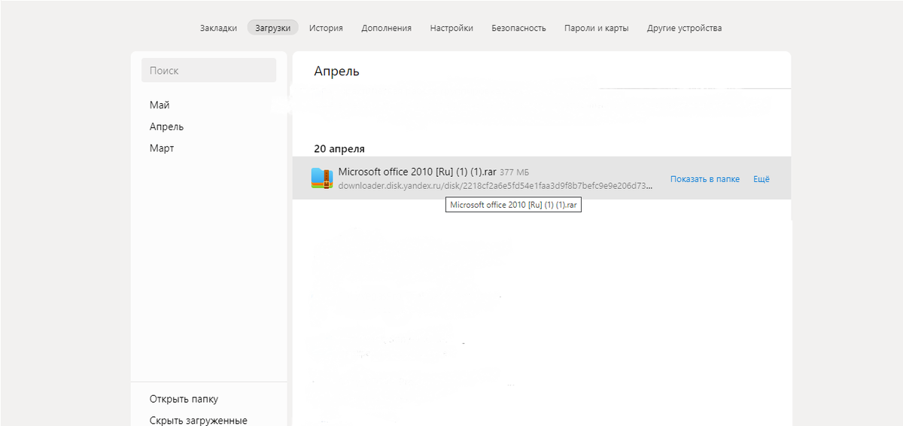The image size is (903, 426).
Task: Open Microsoft office 2010 [Ru] (1) (1).rar file
Action: coord(418,172)
